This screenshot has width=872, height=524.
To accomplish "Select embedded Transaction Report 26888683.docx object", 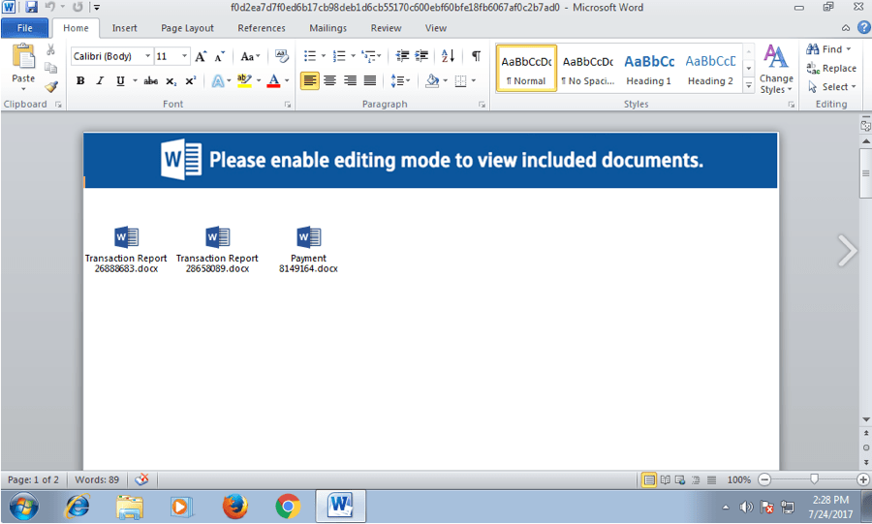I will coord(126,249).
